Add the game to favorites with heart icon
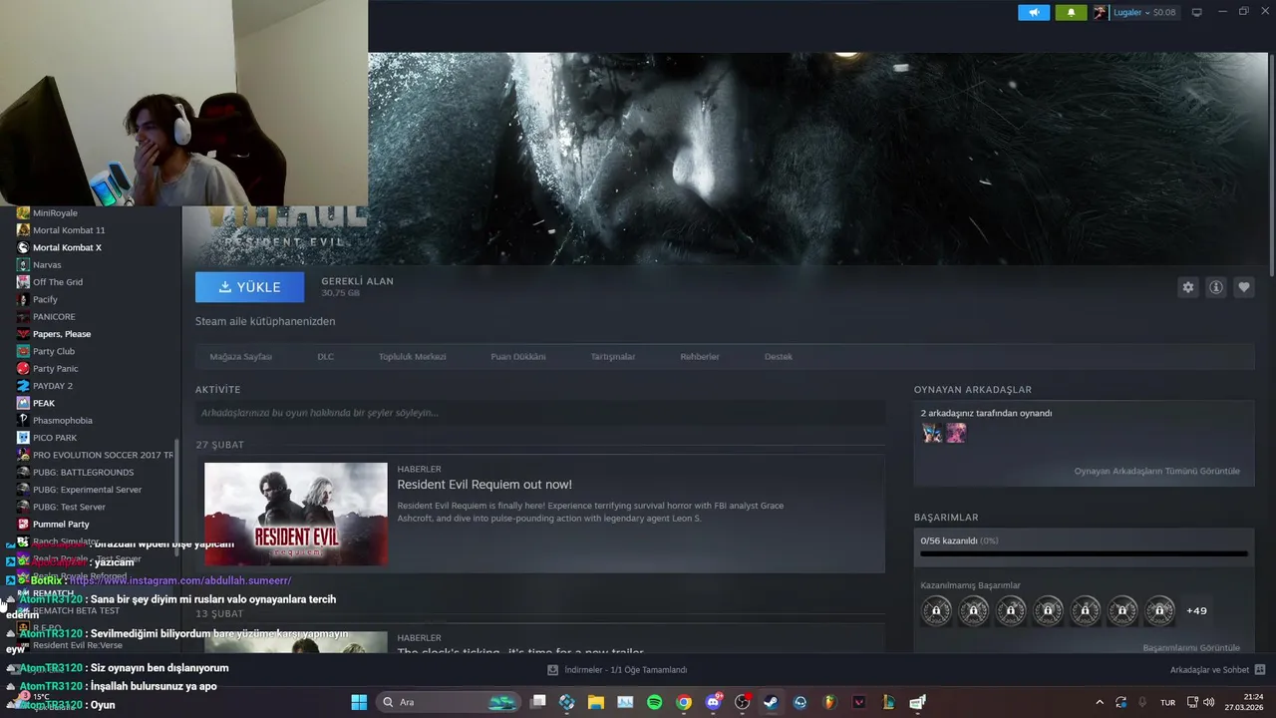Screen dimensions: 1276x718 point(1244,287)
